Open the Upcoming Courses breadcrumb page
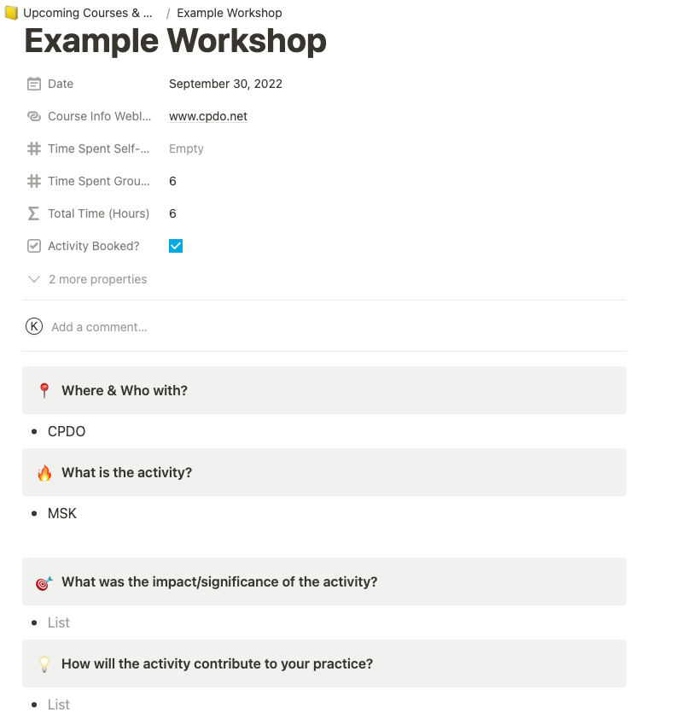681x724 pixels. tap(87, 13)
